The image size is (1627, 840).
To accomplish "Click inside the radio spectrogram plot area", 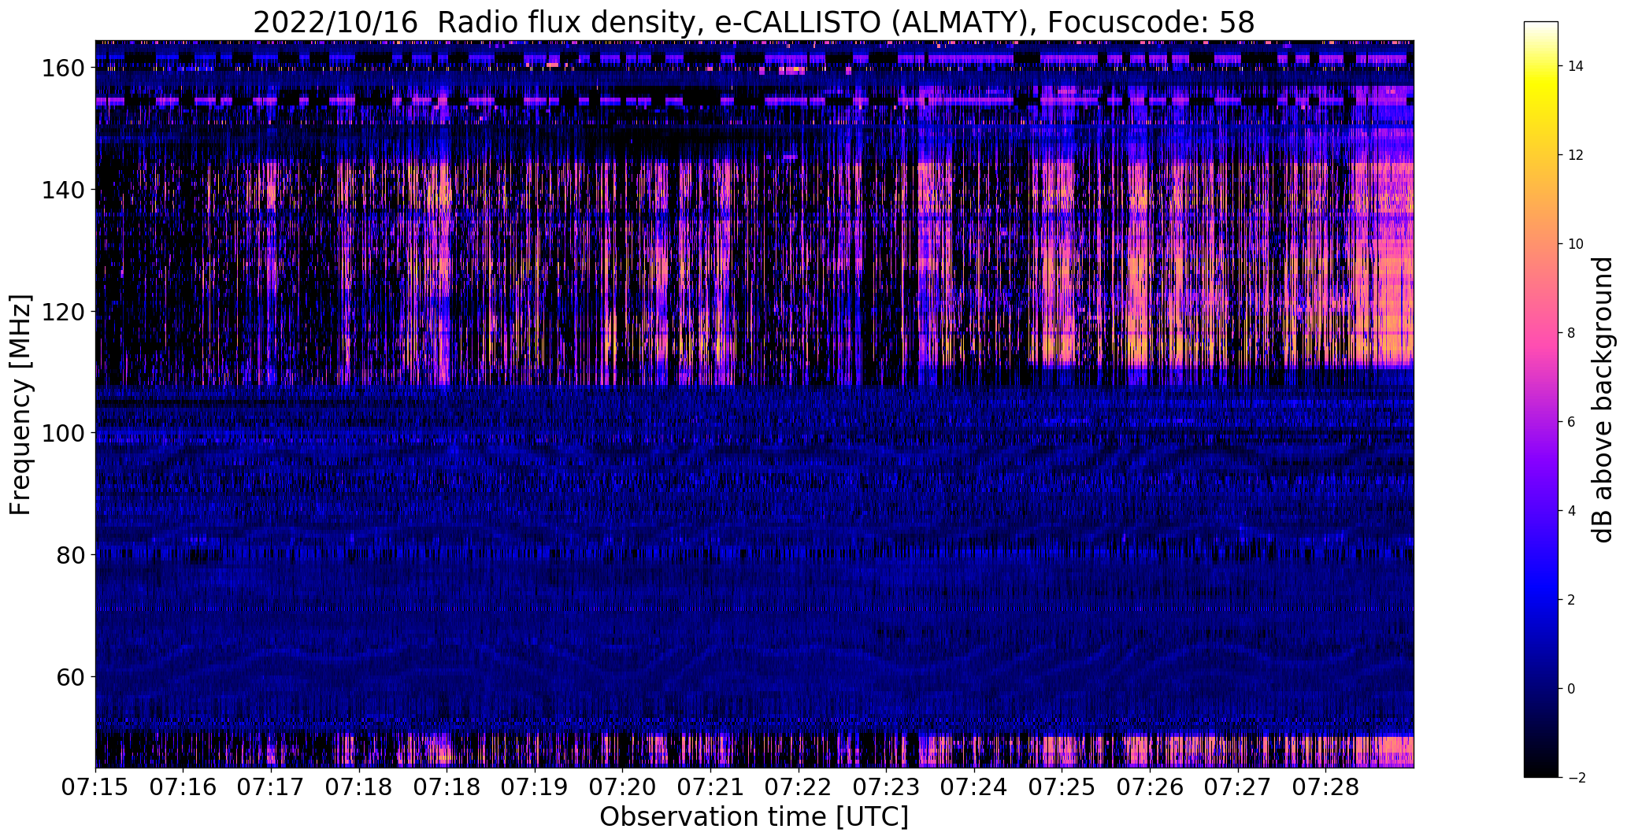I will pyautogui.click(x=754, y=404).
